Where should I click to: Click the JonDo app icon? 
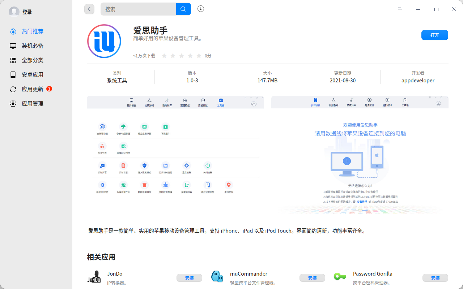tap(94, 277)
